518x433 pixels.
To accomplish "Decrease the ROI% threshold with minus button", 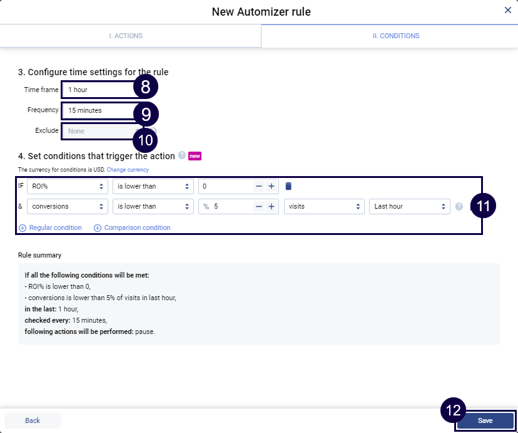I will pos(258,186).
